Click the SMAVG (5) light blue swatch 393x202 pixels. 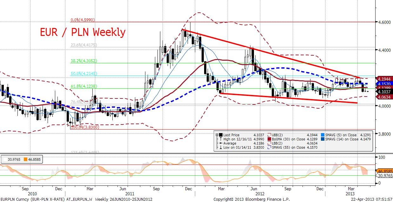point(323,135)
